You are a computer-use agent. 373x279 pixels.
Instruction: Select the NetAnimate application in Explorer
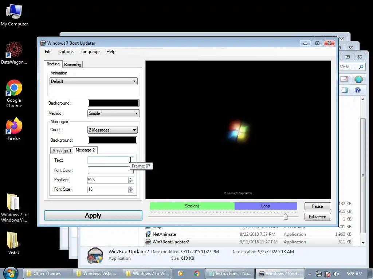[x=164, y=234]
